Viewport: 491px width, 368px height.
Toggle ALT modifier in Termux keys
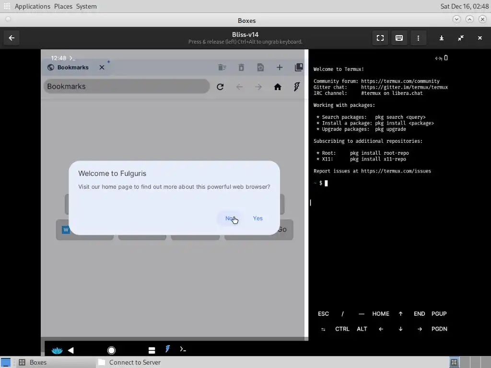pos(362,329)
